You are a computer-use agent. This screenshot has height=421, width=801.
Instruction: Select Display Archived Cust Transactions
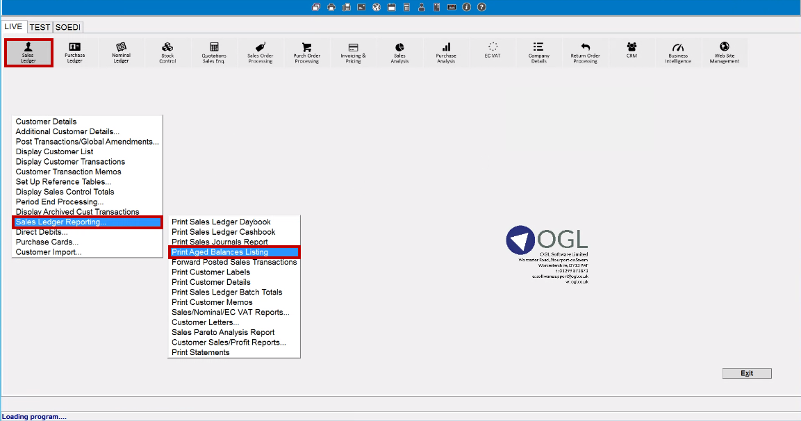(88, 211)
